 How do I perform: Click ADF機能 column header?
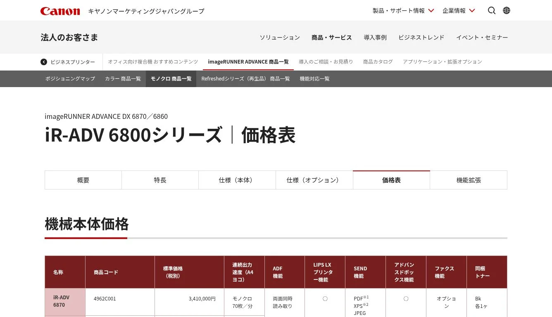click(285, 272)
